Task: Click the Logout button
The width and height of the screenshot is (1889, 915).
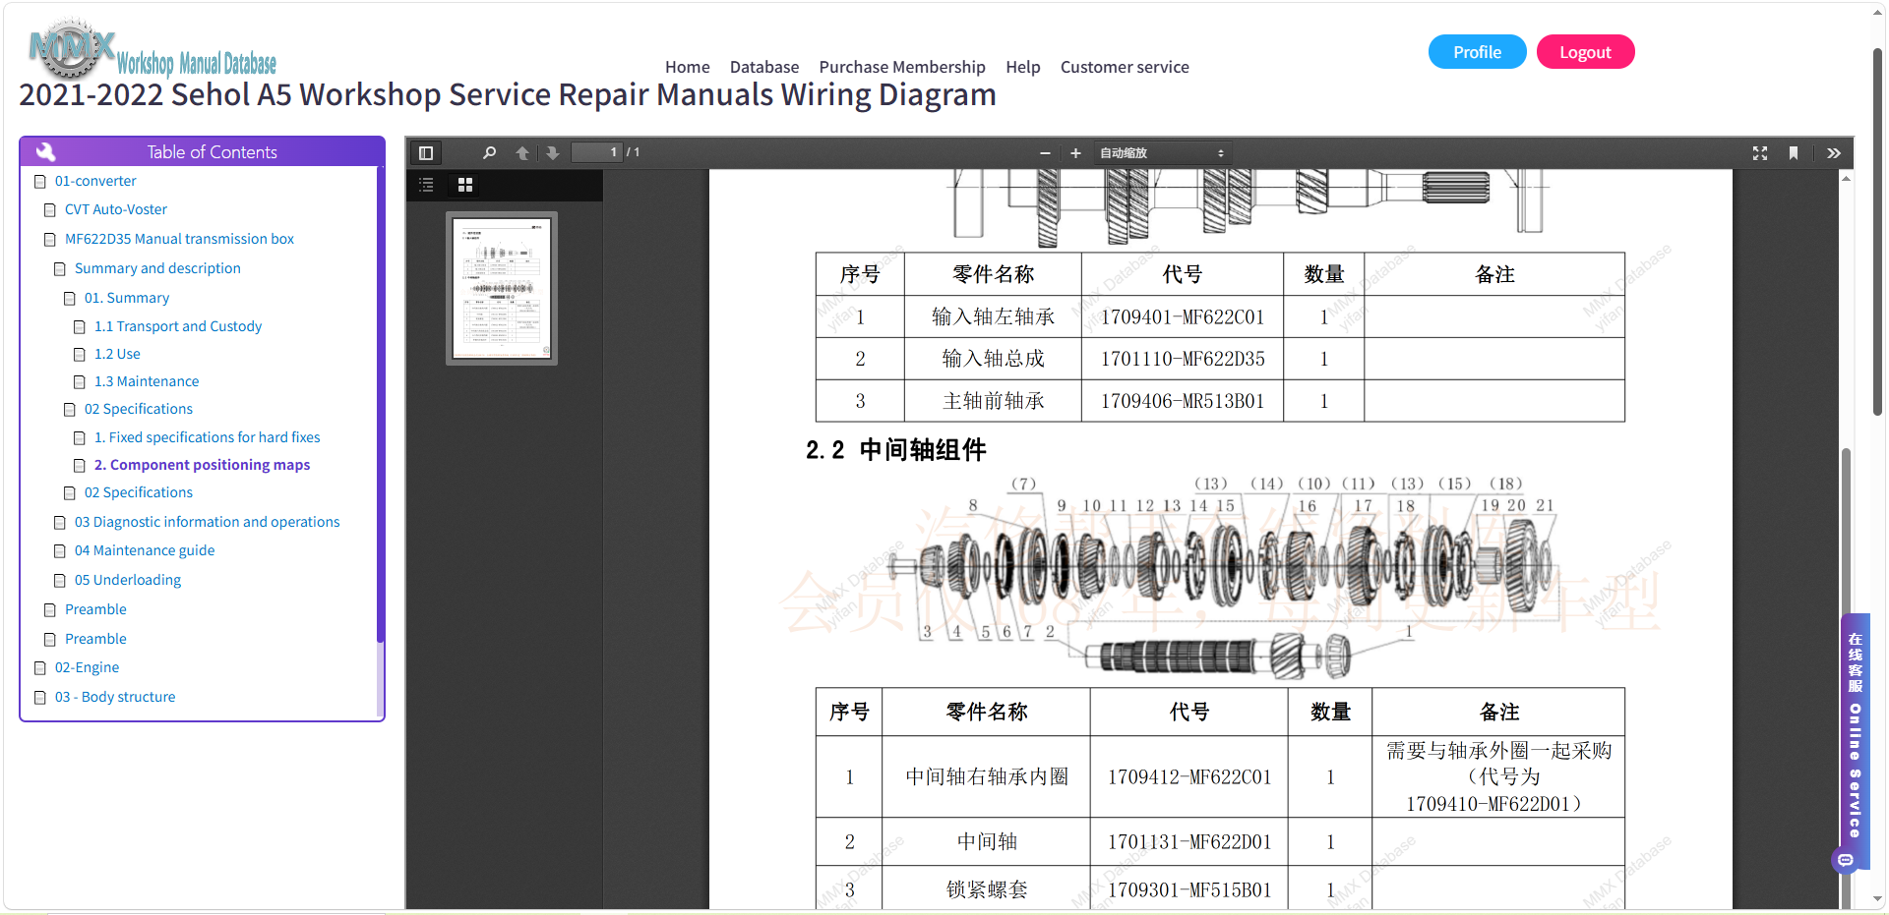Action: click(1585, 52)
